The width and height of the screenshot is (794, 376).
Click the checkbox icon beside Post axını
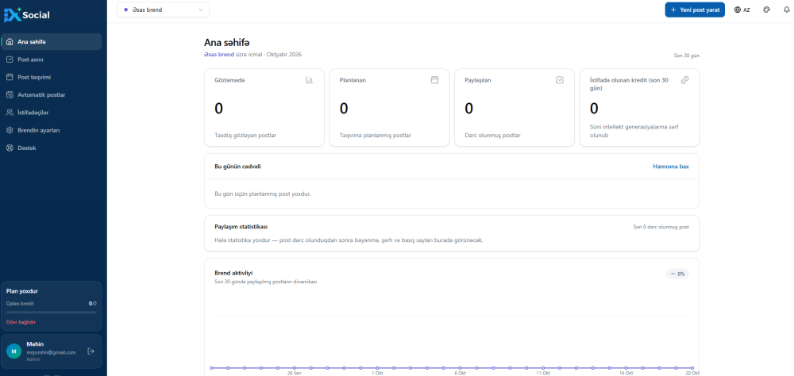click(10, 59)
